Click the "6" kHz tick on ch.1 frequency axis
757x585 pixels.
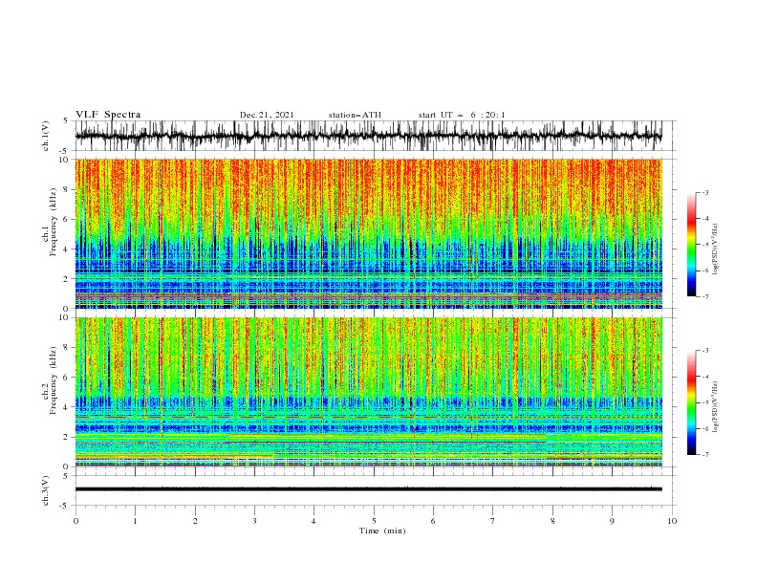click(x=68, y=219)
